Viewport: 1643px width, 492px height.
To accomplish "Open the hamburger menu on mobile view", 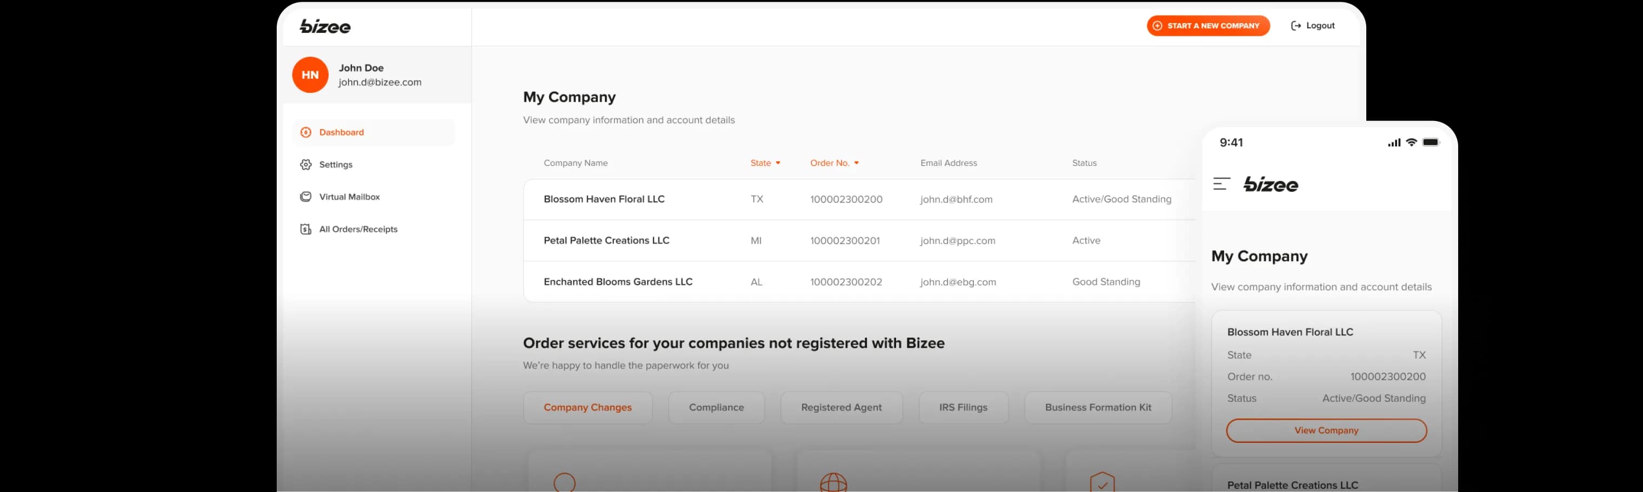I will pos(1222,184).
